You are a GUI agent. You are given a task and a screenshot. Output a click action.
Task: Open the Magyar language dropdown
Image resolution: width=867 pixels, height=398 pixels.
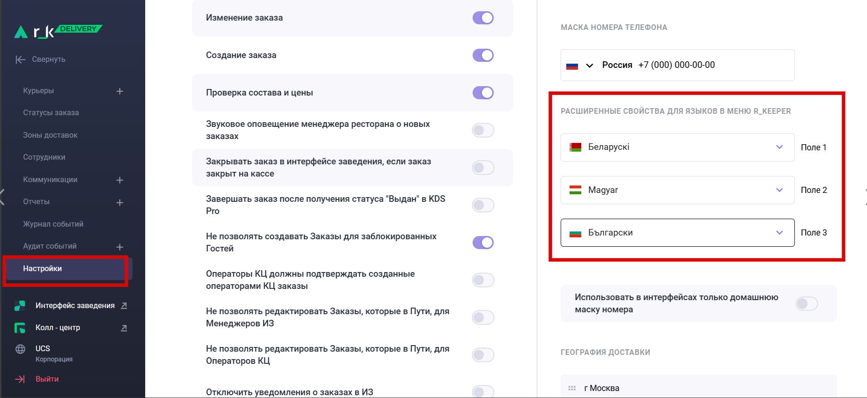677,190
